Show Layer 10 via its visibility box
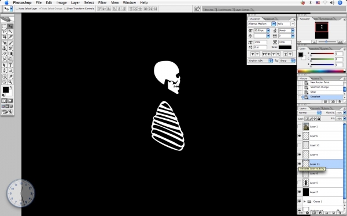This screenshot has width=347, height=216. tap(300, 145)
